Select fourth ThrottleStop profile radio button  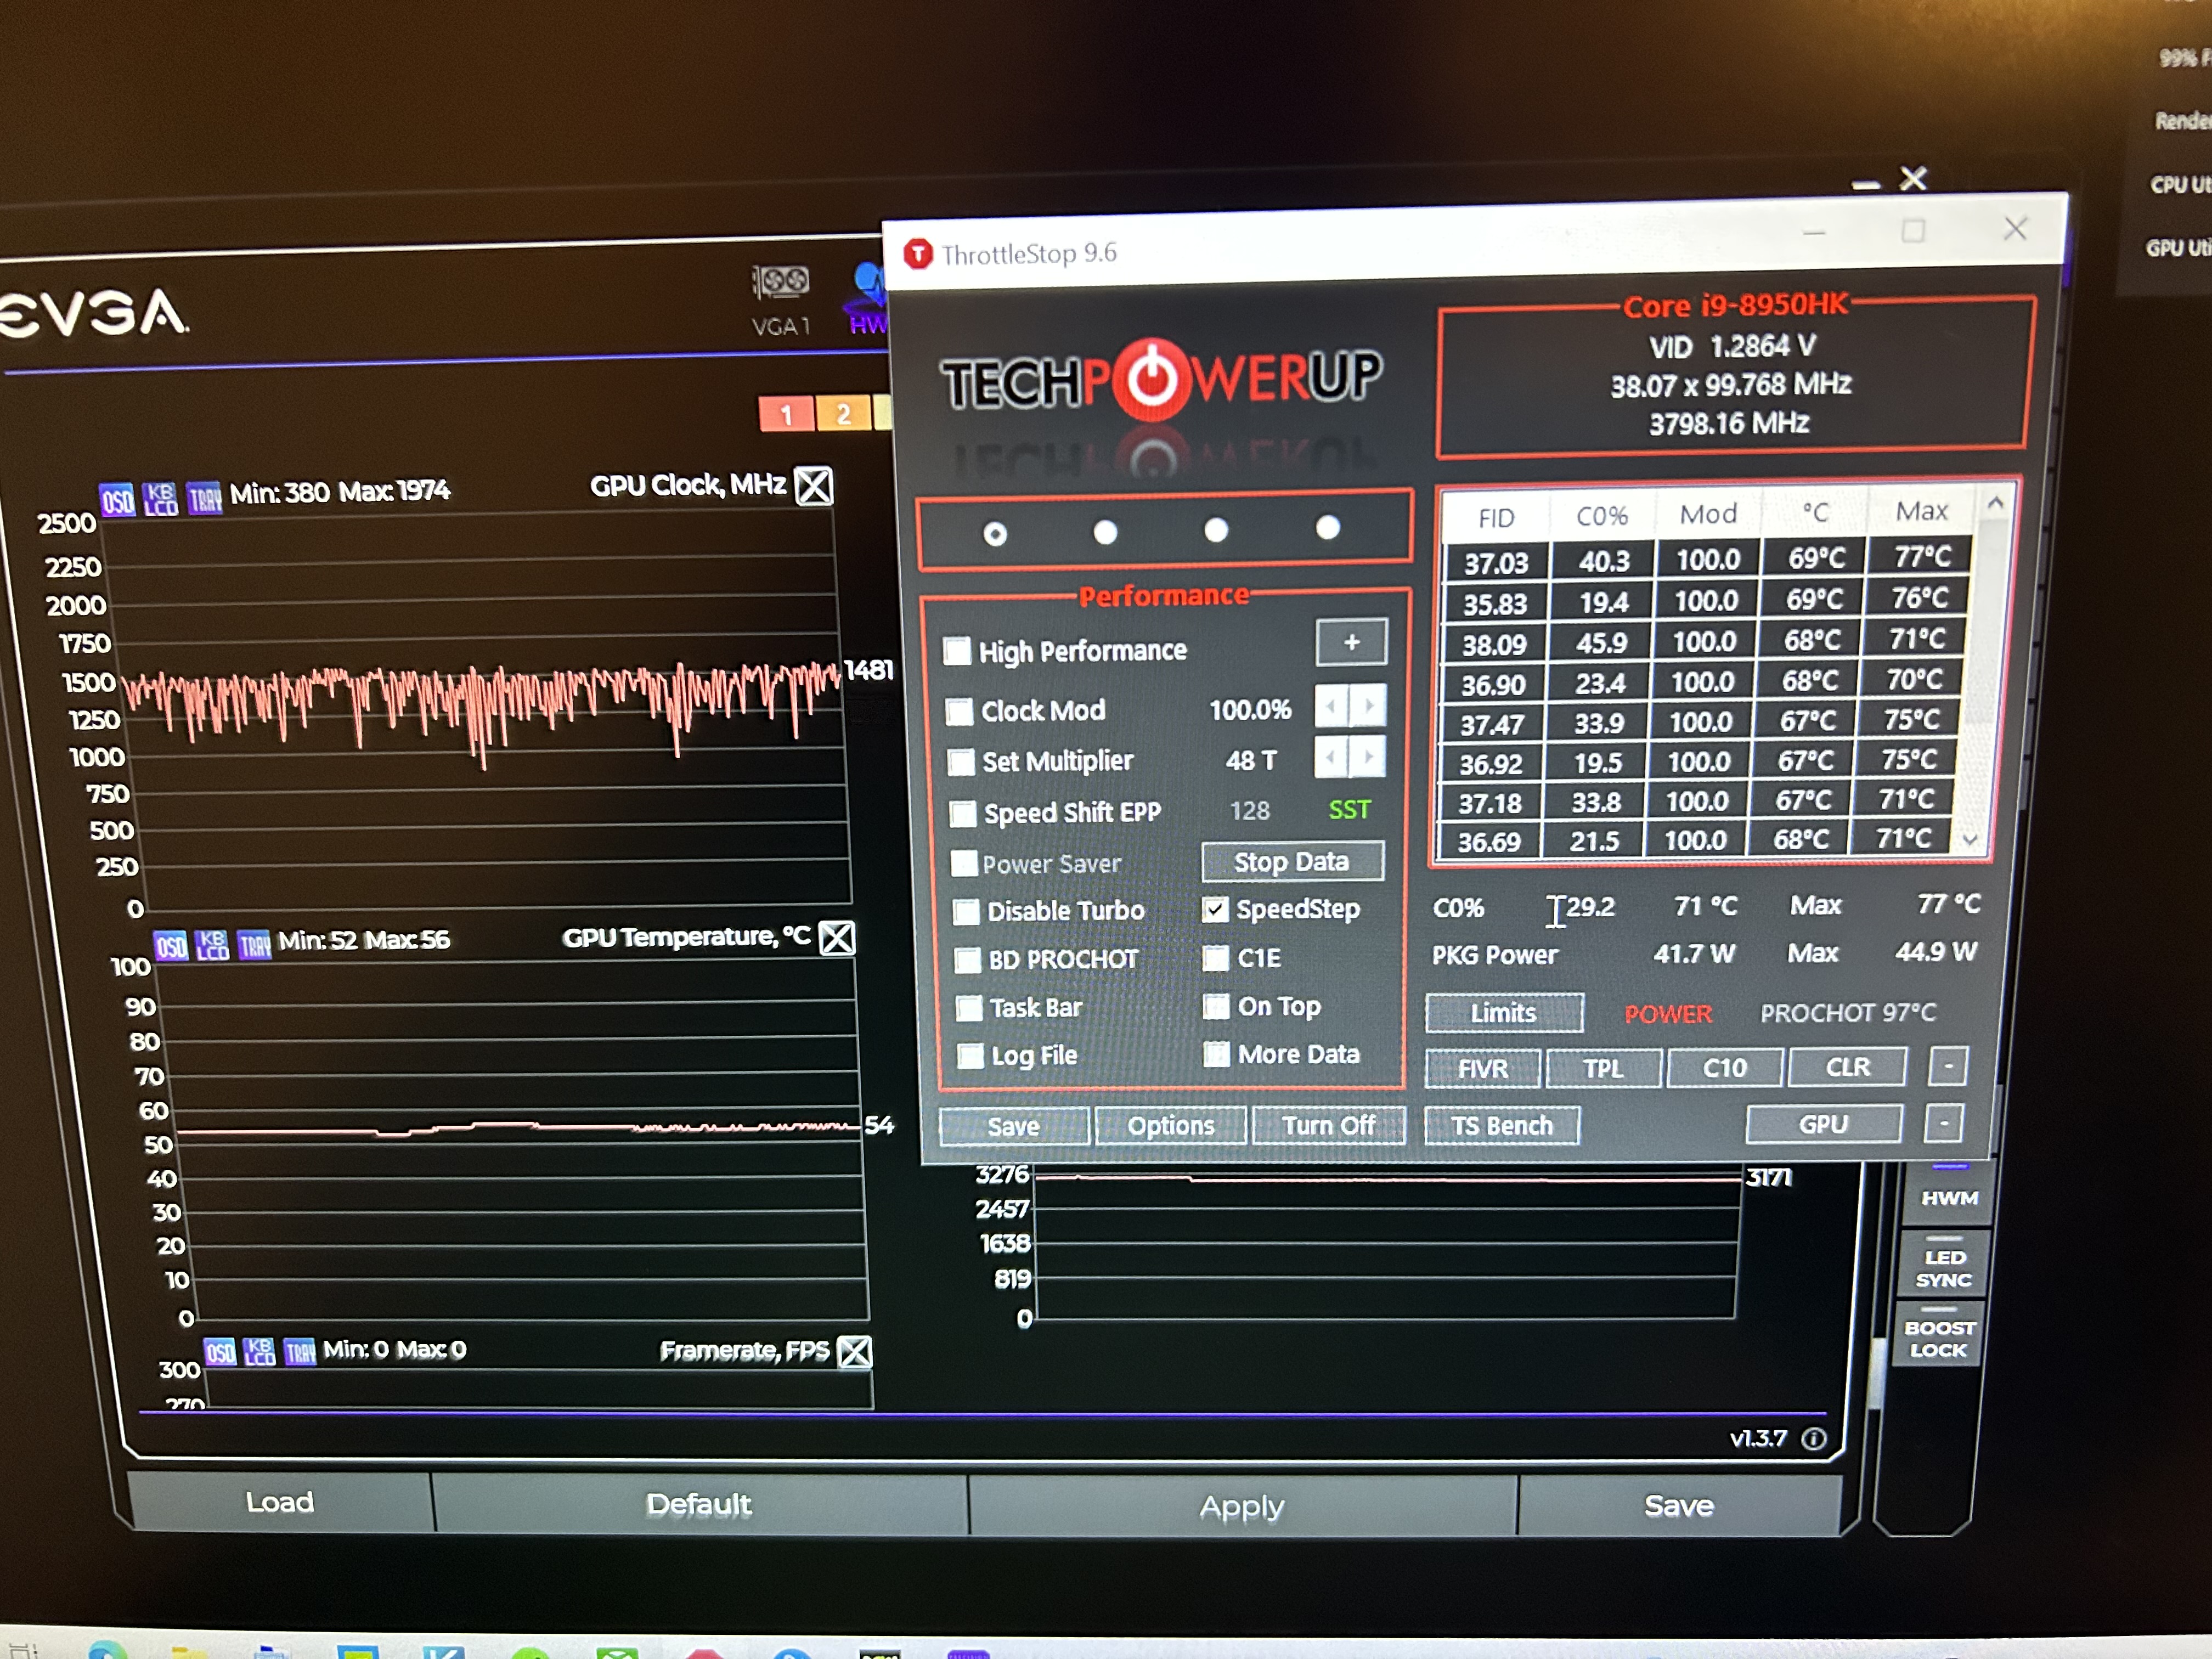1327,527
